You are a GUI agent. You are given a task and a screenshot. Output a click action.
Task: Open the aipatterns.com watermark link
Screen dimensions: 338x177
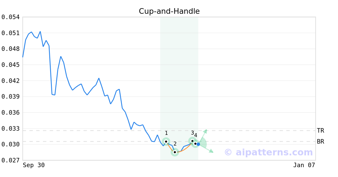pyautogui.click(x=268, y=153)
